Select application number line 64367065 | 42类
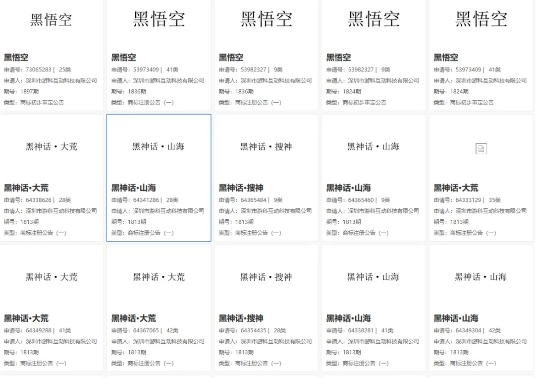Screen dimensions: 535x378 pyautogui.click(x=145, y=330)
